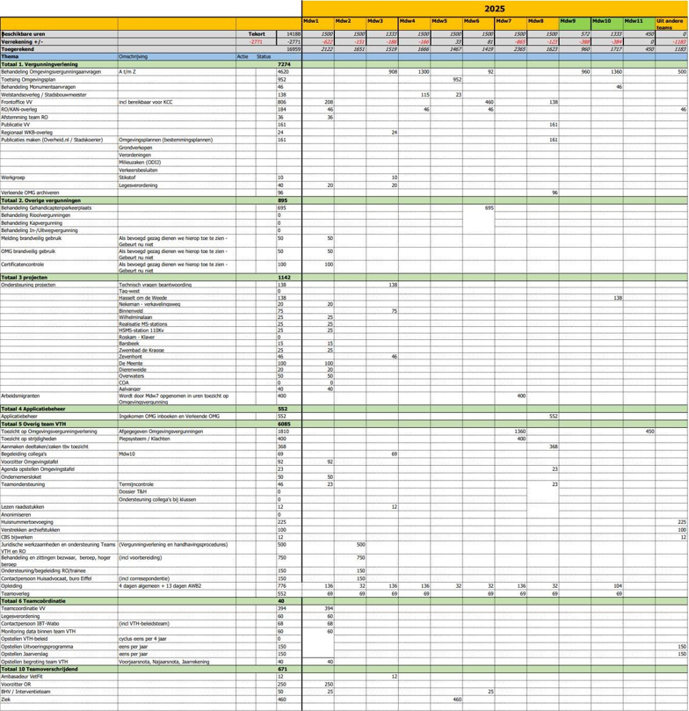Click the 'Hasselt om de Weede' project cell
Screen dimensions: 689x711
[142, 298]
